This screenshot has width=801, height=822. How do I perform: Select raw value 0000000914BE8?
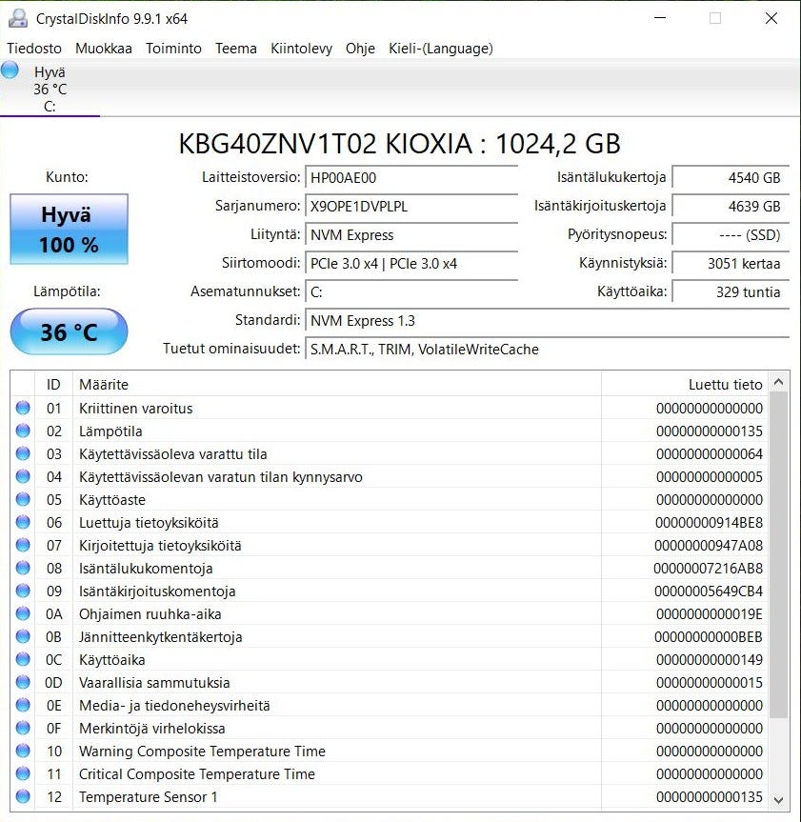709,523
